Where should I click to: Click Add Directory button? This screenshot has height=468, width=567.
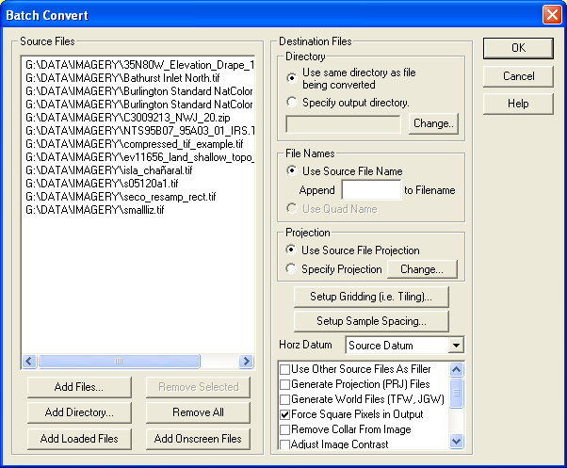pos(80,412)
